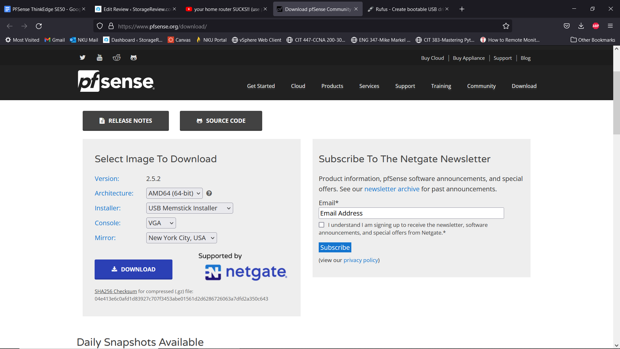Image resolution: width=620 pixels, height=349 pixels.
Task: Open the pfSense YouTube icon link
Action: pos(99,58)
